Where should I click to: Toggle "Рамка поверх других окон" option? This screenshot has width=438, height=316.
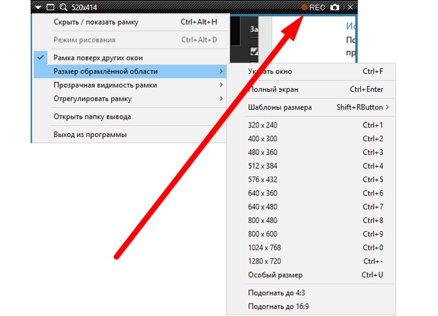(98, 57)
